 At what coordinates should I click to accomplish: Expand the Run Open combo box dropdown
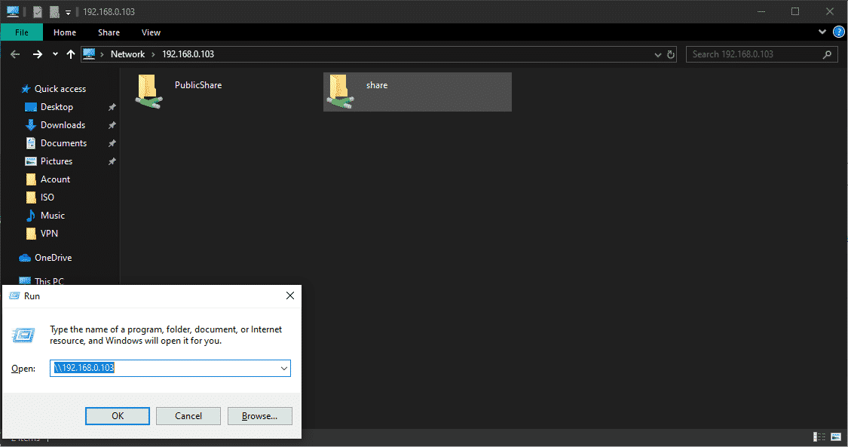point(283,368)
